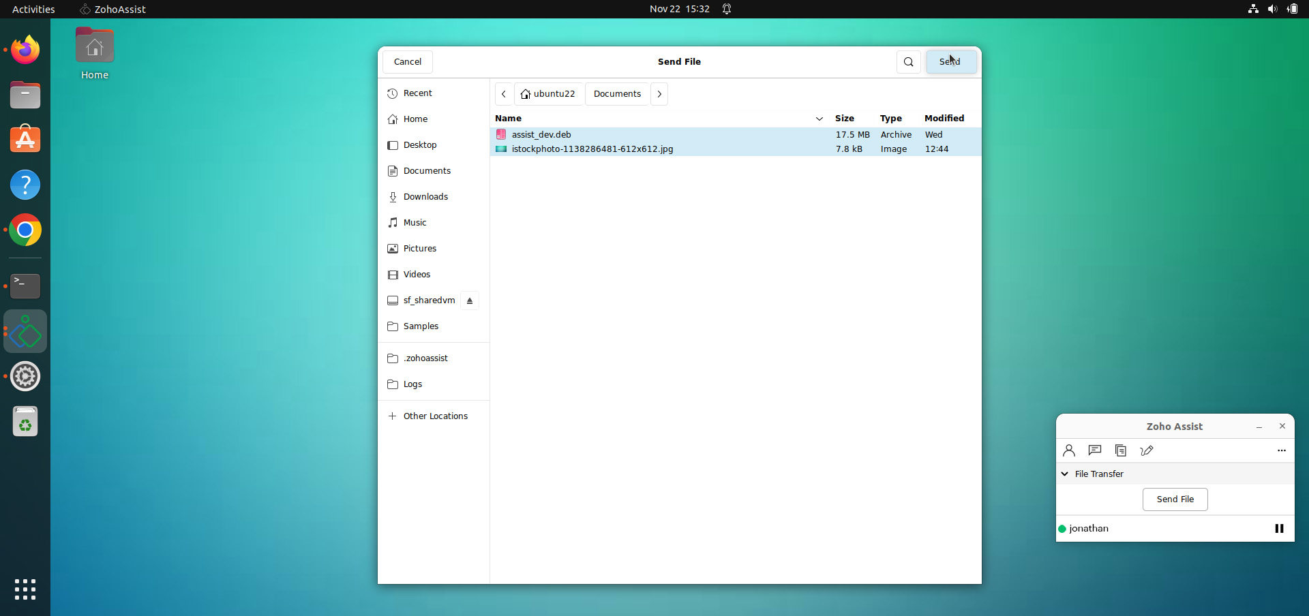Open the participants panel in Zoho Assist
Image resolution: width=1309 pixels, height=616 pixels.
tap(1069, 450)
